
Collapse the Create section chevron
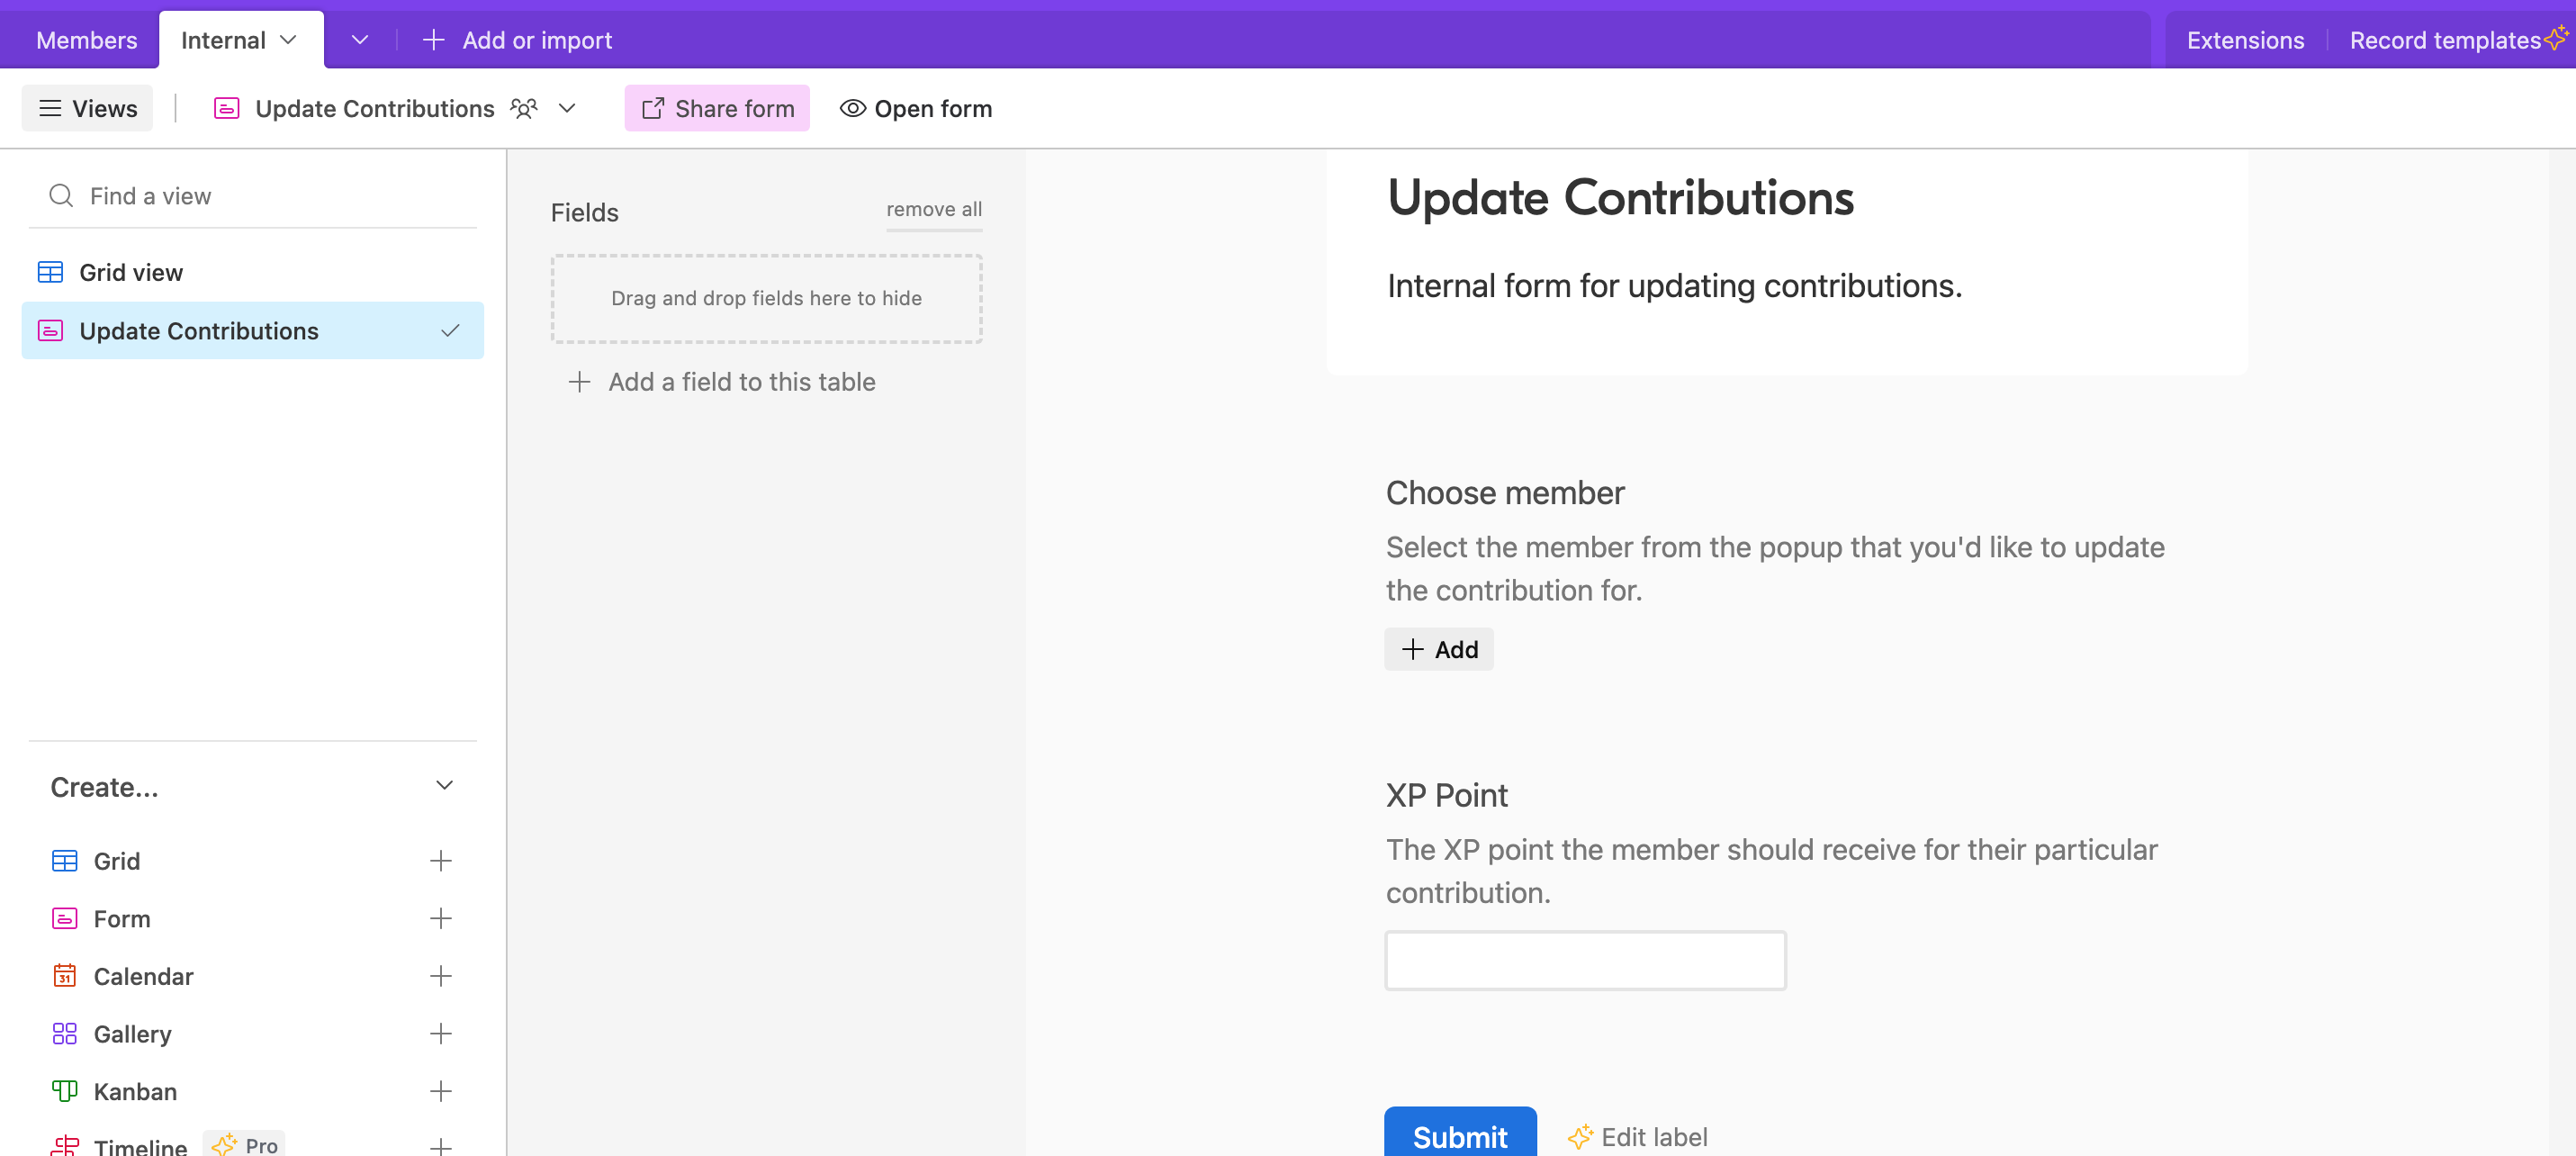[444, 786]
